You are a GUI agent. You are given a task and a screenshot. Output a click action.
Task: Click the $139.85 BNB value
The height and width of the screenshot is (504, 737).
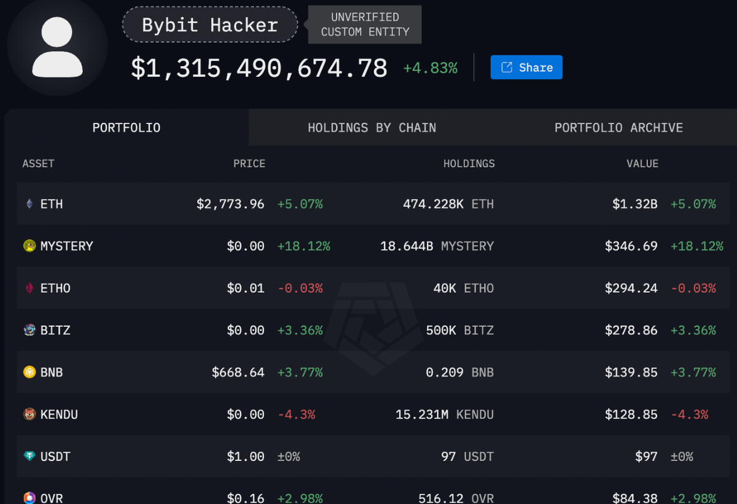(x=631, y=372)
